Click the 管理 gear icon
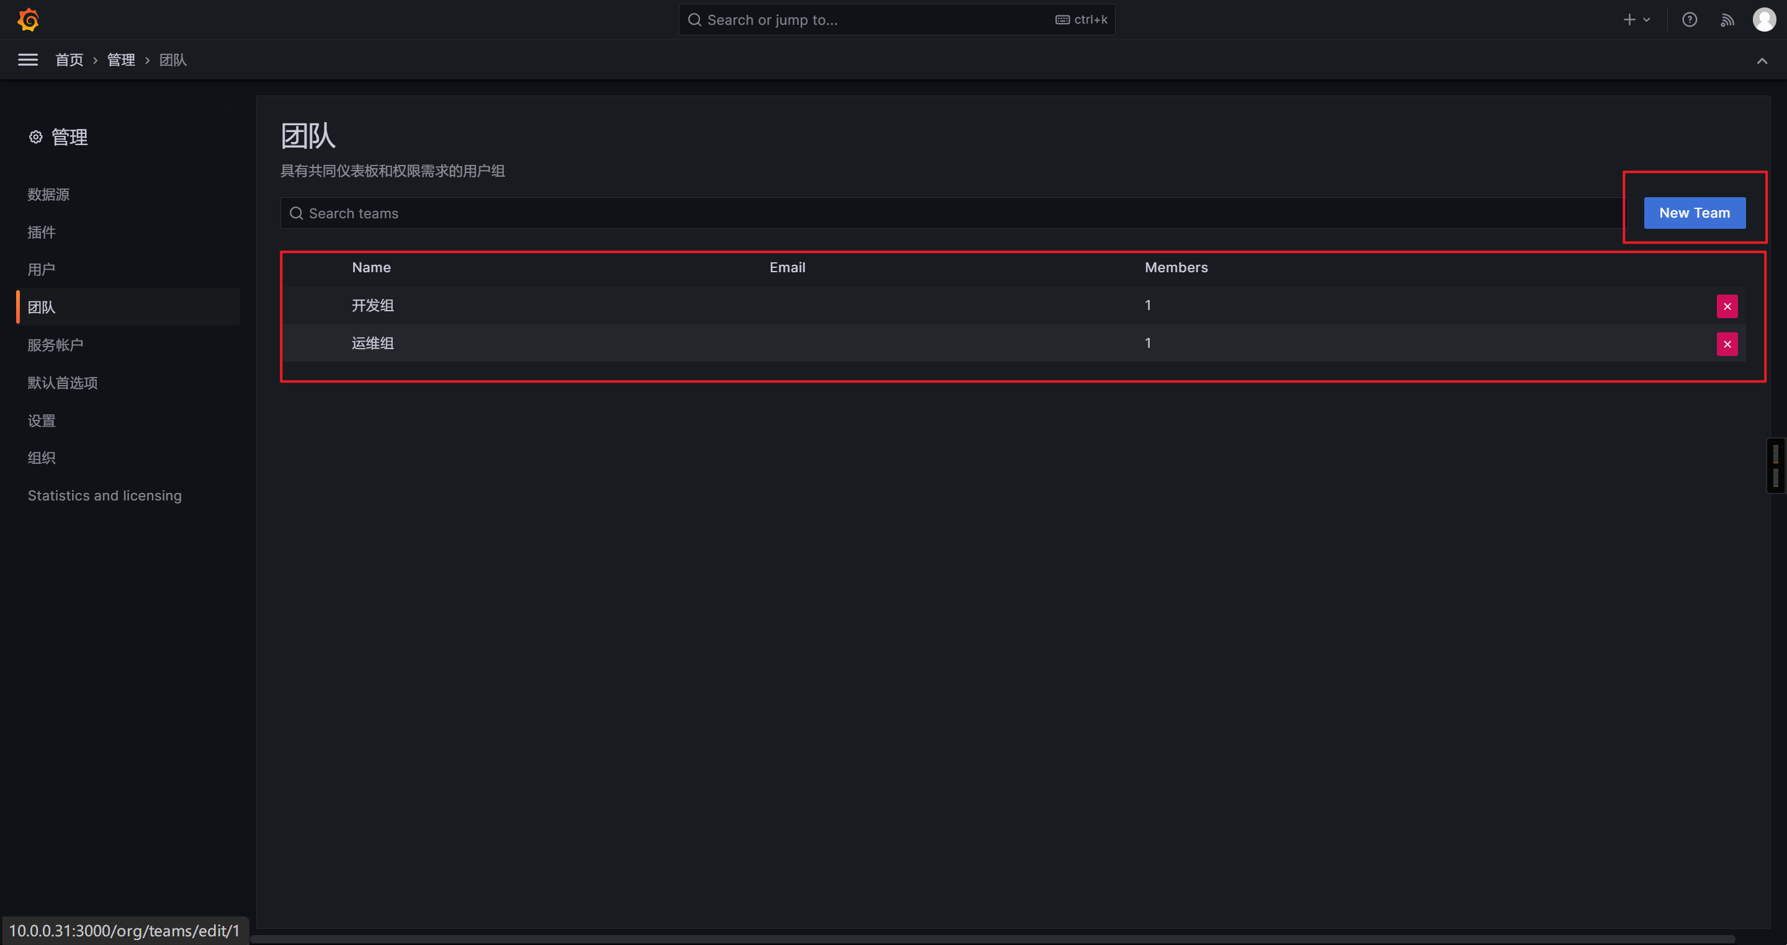This screenshot has width=1787, height=945. (35, 137)
